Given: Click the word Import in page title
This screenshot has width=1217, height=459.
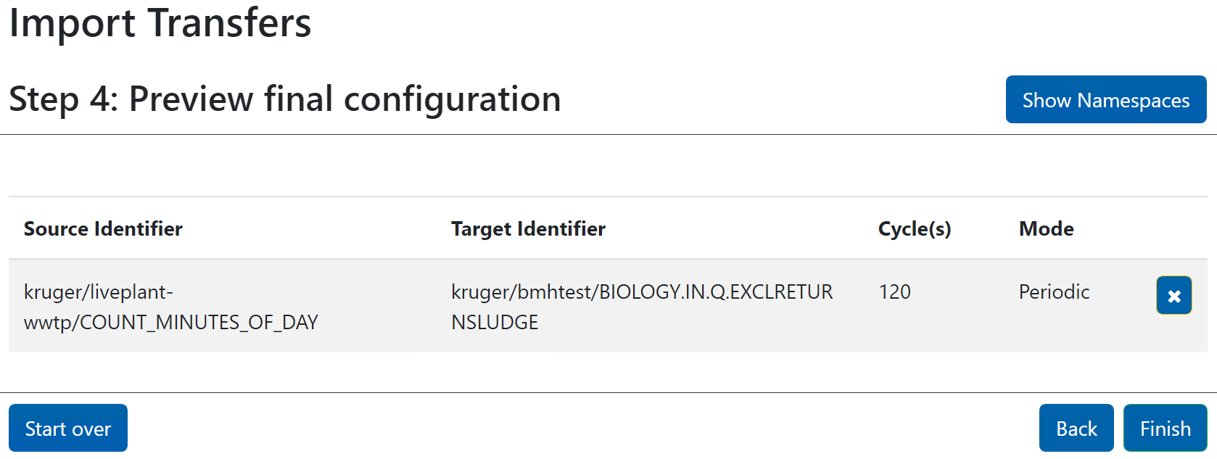Looking at the screenshot, I should [x=72, y=23].
